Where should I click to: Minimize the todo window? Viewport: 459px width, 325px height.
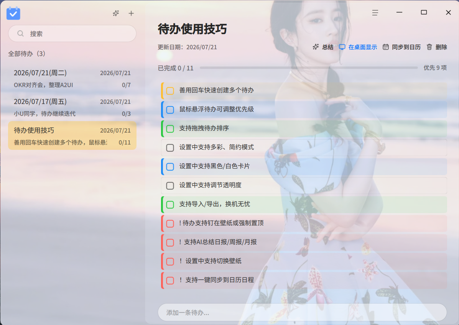(x=399, y=12)
